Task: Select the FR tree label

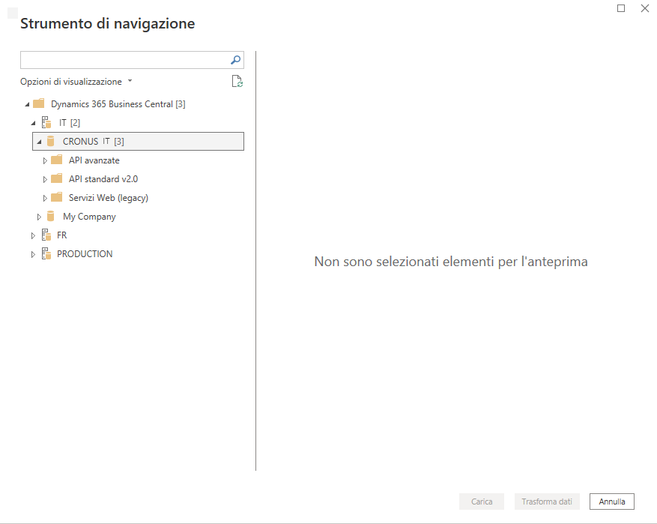Action: coord(62,235)
